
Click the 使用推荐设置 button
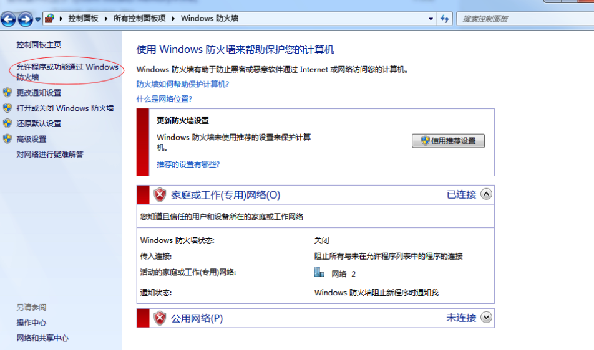pos(448,141)
